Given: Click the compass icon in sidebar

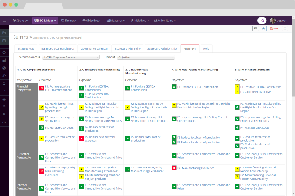Looking at the screenshot, I should 4,68.
